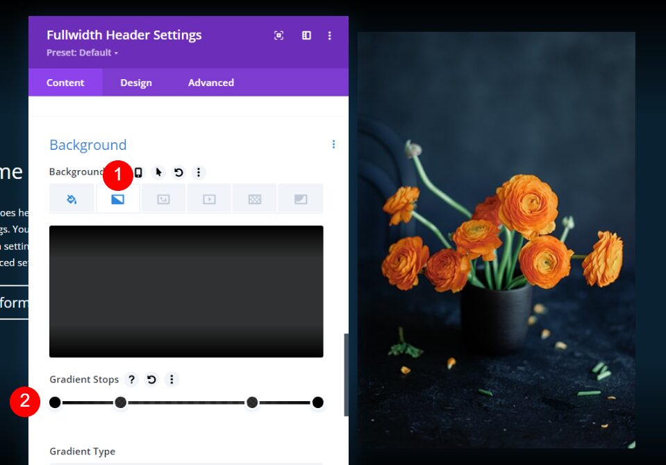The width and height of the screenshot is (666, 465).
Task: Open Background section three-dot menu
Action: tap(334, 144)
